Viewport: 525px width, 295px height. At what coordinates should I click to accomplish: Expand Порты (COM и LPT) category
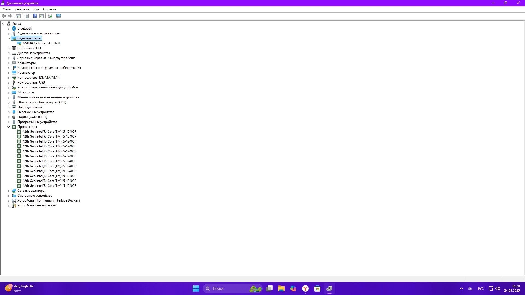(x=8, y=117)
